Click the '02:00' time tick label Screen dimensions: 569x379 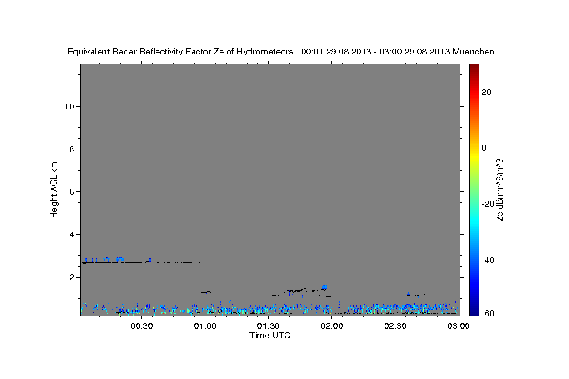coord(332,326)
